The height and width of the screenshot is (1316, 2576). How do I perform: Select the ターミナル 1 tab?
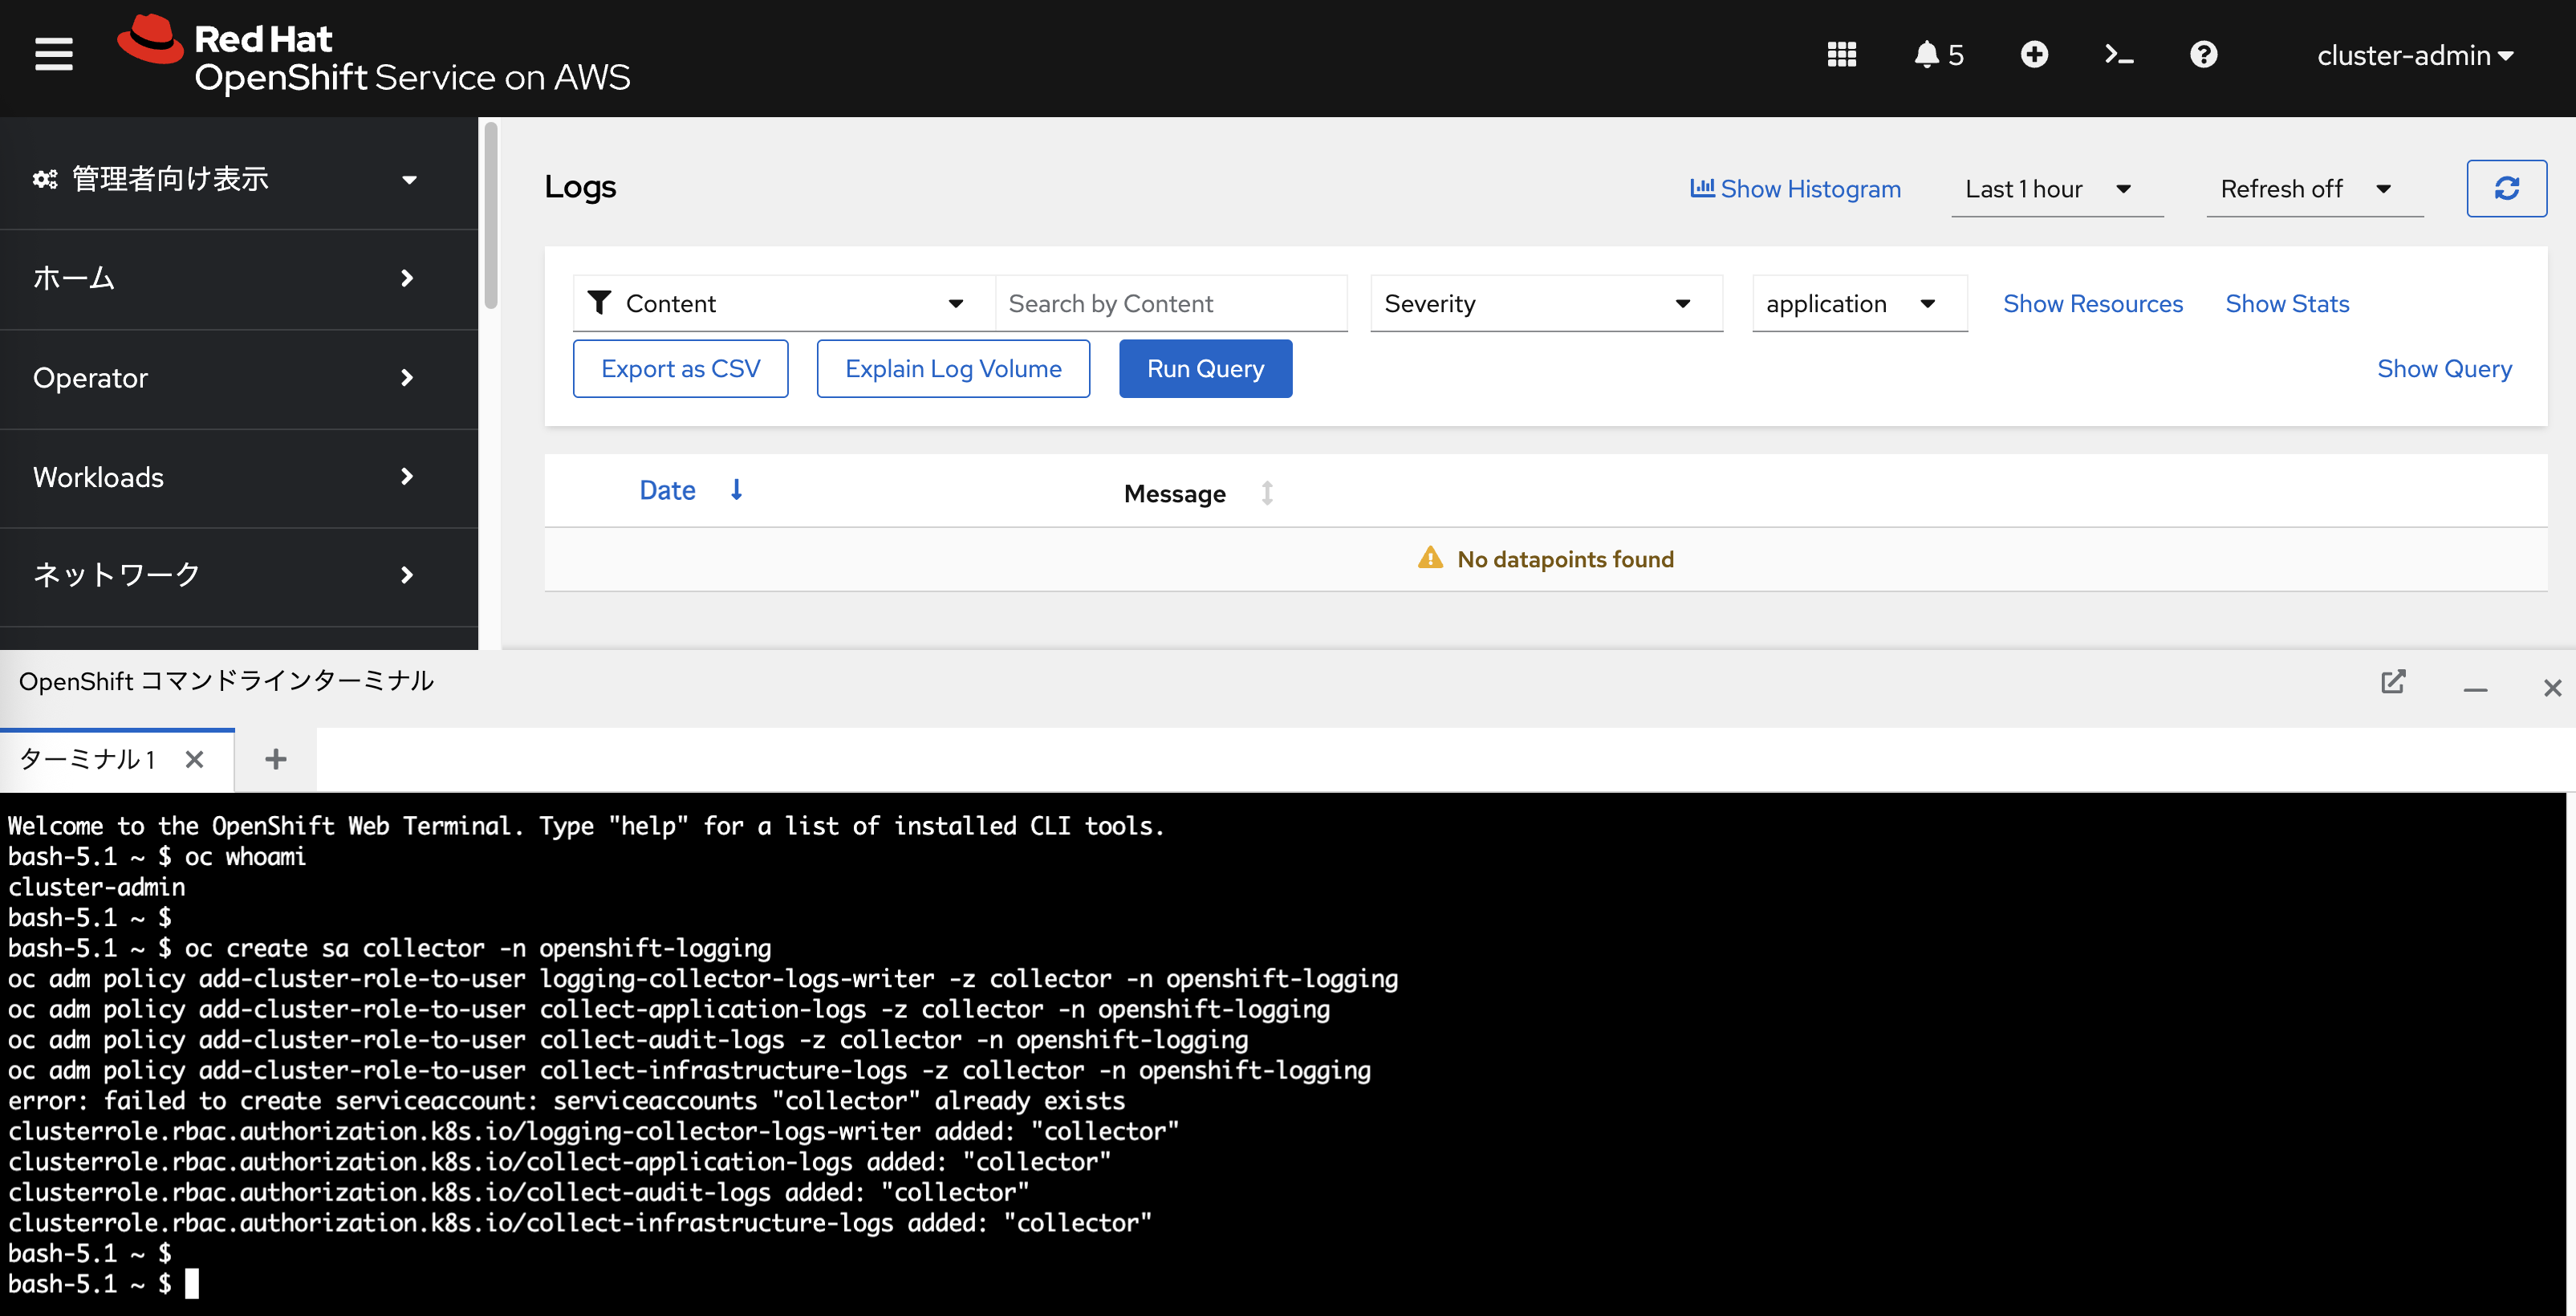pyautogui.click(x=87, y=760)
